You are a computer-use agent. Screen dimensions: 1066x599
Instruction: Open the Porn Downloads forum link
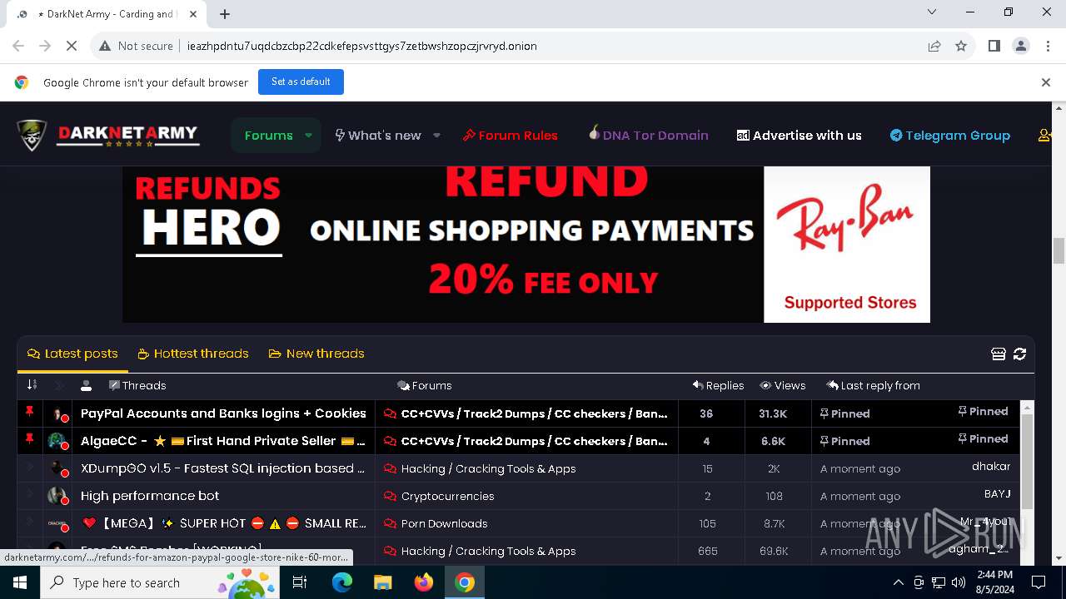pyautogui.click(x=444, y=523)
